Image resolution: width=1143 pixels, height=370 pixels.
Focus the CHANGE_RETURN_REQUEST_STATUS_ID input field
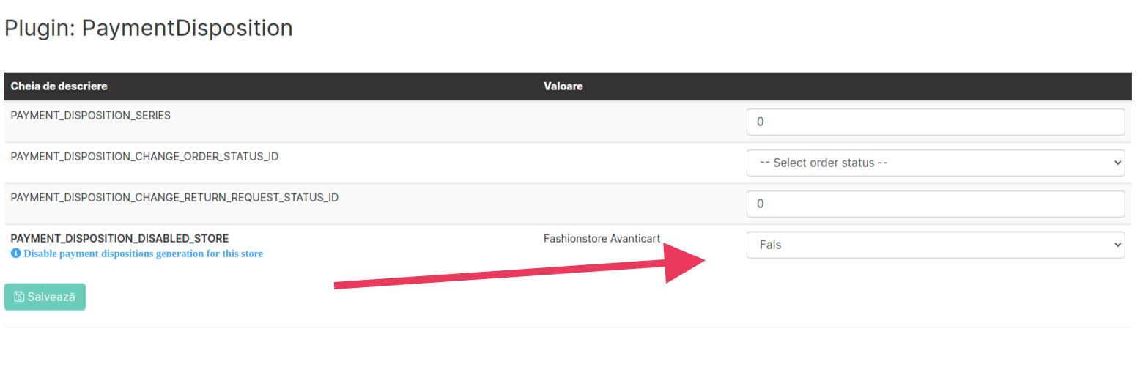point(936,204)
